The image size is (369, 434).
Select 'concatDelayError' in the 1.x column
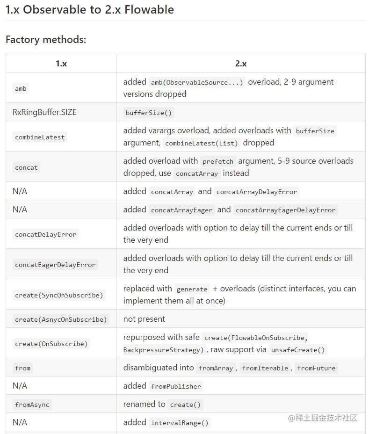pyautogui.click(x=46, y=234)
